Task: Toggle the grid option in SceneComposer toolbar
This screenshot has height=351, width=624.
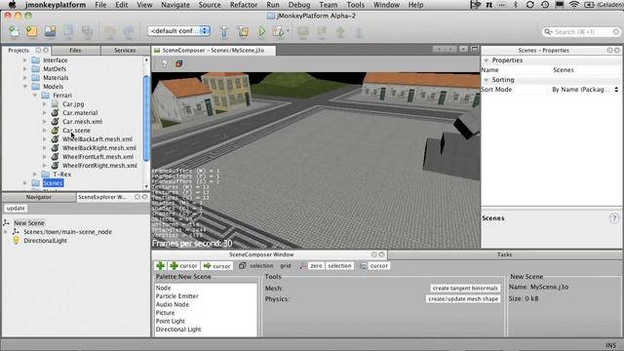Action: [286, 265]
